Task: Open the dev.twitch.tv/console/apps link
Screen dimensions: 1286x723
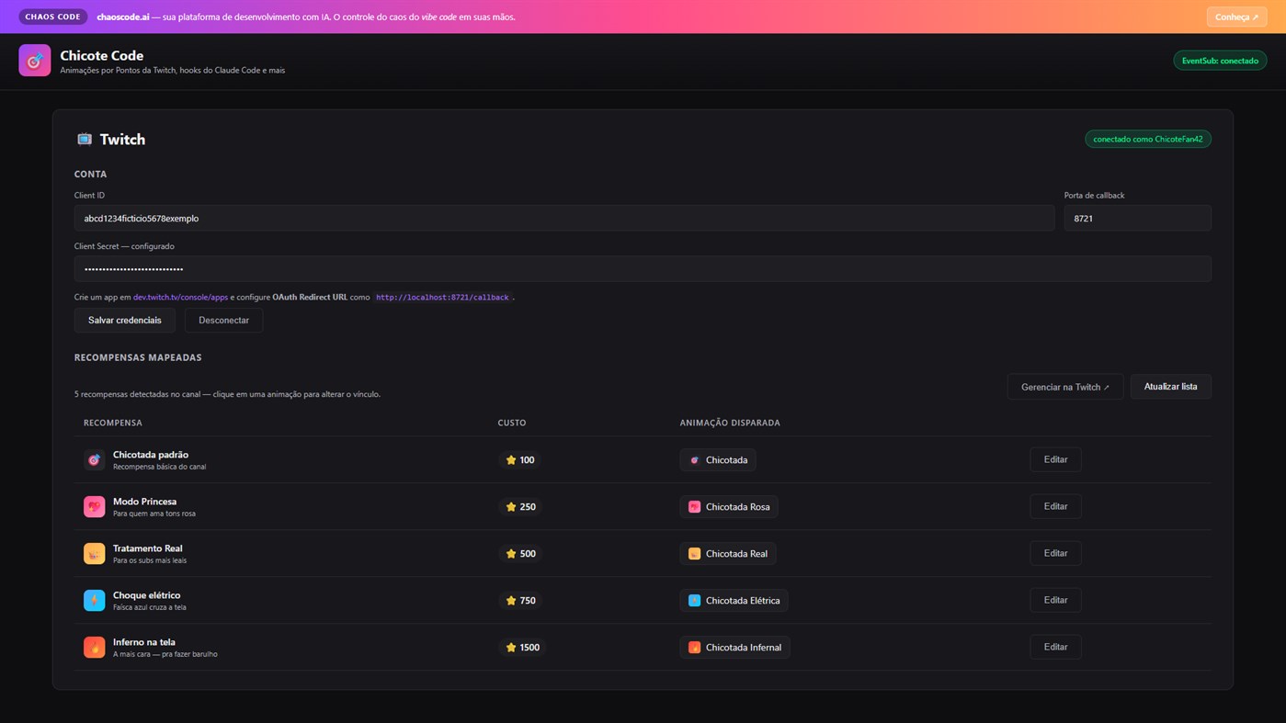Action: (x=180, y=297)
